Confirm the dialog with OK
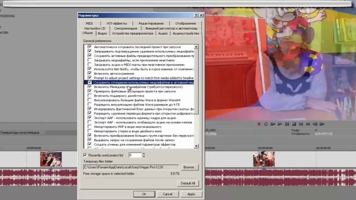This screenshot has height=200, width=356. pyautogui.click(x=144, y=194)
